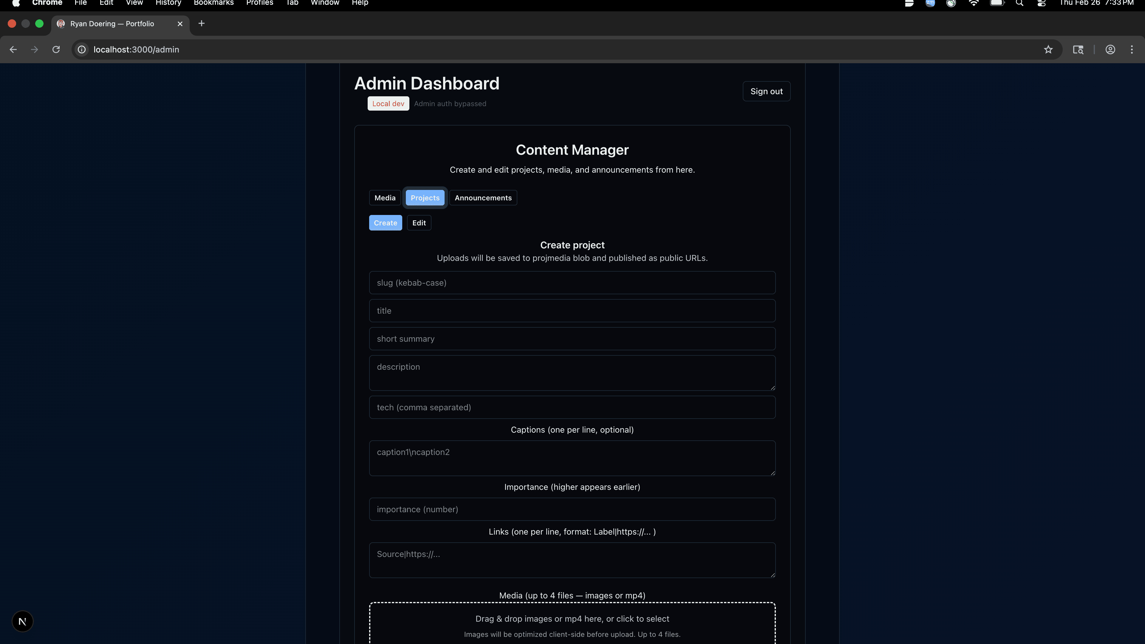Open the side panel search icon
Image resolution: width=1145 pixels, height=644 pixels.
[x=1078, y=49]
